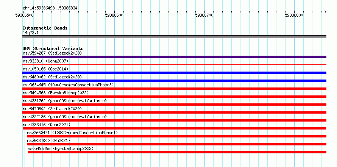
Task: Click the 59386700 ruler coordinate
Action: 204,15
